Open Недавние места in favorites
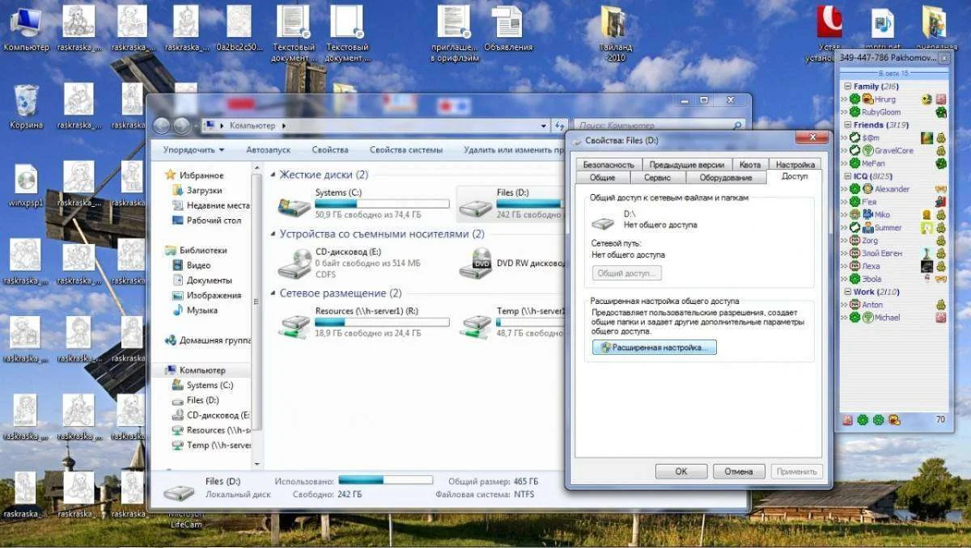This screenshot has height=548, width=971. pyautogui.click(x=210, y=205)
